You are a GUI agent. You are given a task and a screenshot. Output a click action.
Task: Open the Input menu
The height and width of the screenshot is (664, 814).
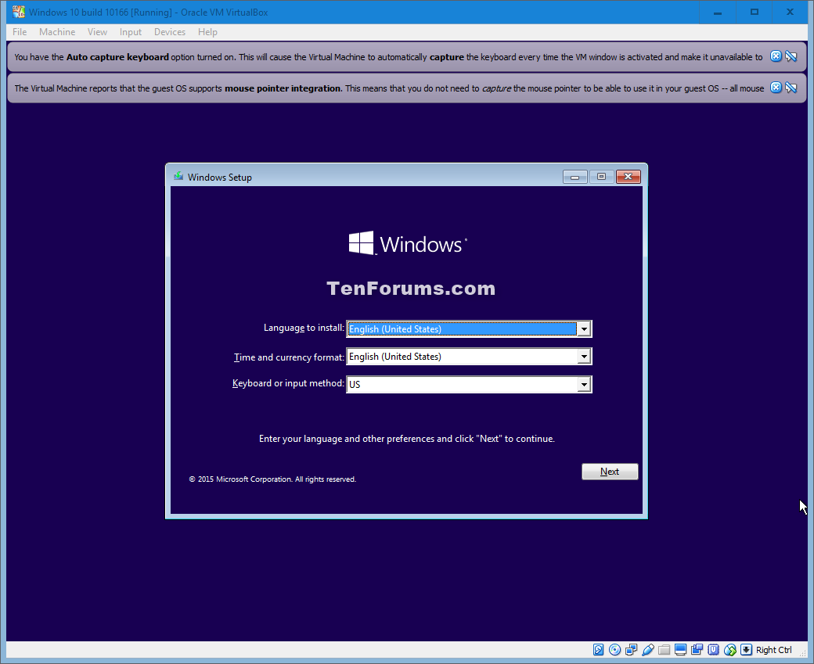130,32
